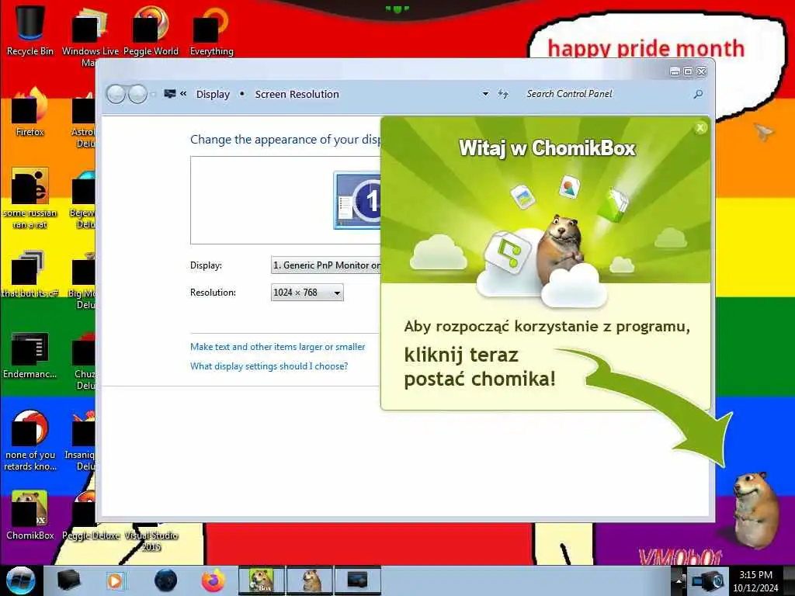Screen dimensions: 795x596
Task: Open the Resolution 1024 × 768 dropdown
Action: pos(307,293)
